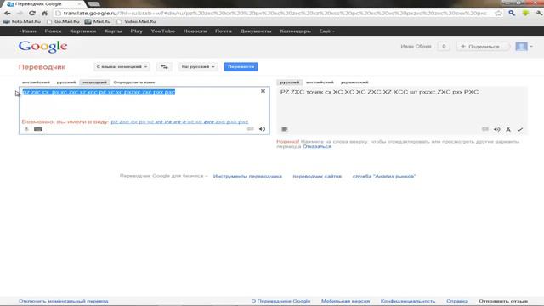
Task: Click the phonetic input icon under the source text
Action: [x=26, y=129]
